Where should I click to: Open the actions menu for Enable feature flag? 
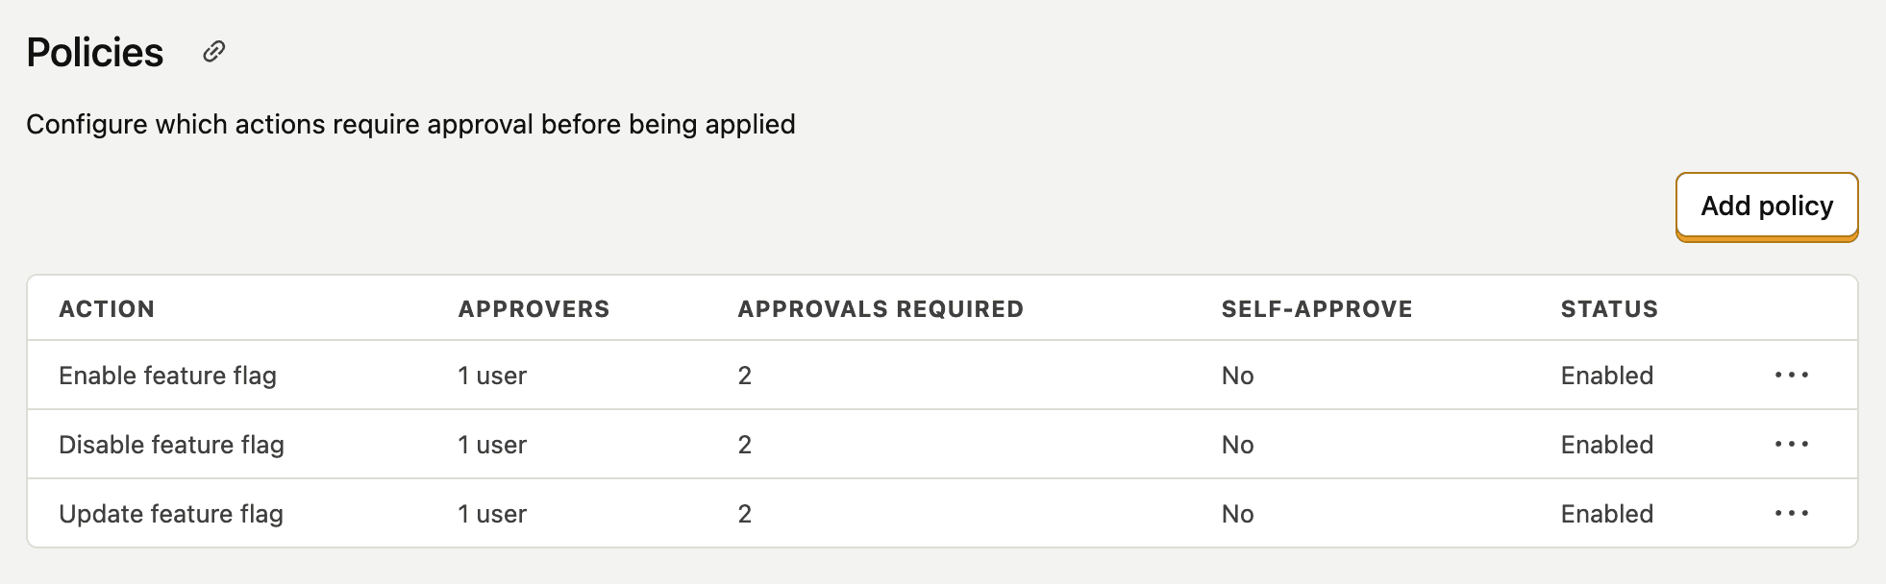tap(1792, 376)
